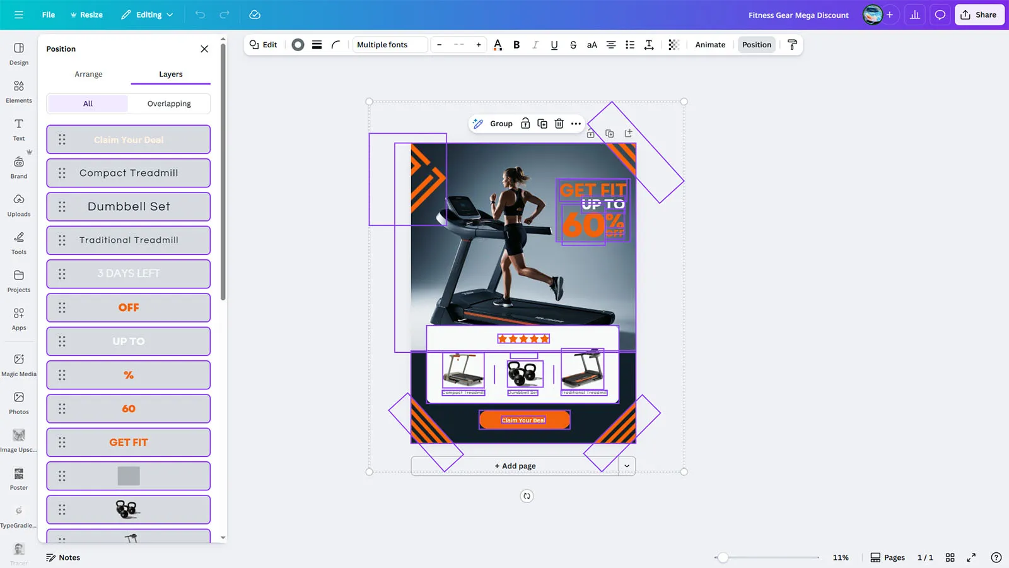Screen dimensions: 1009x568
Task: Open the Editing mode dropdown
Action: tap(147, 15)
